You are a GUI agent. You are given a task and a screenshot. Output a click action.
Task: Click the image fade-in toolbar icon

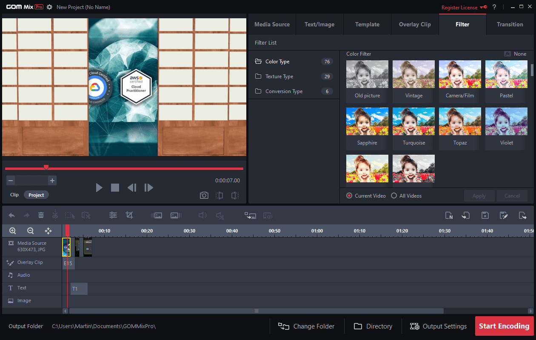pyautogui.click(x=157, y=215)
